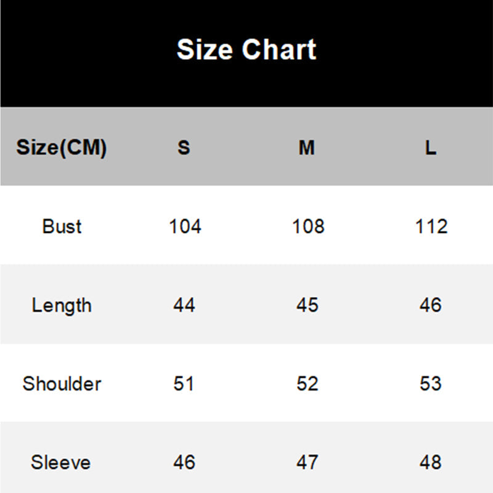Screen dimensions: 493x493
Task: Click Shoulder value 51 for size S
Action: tap(184, 383)
